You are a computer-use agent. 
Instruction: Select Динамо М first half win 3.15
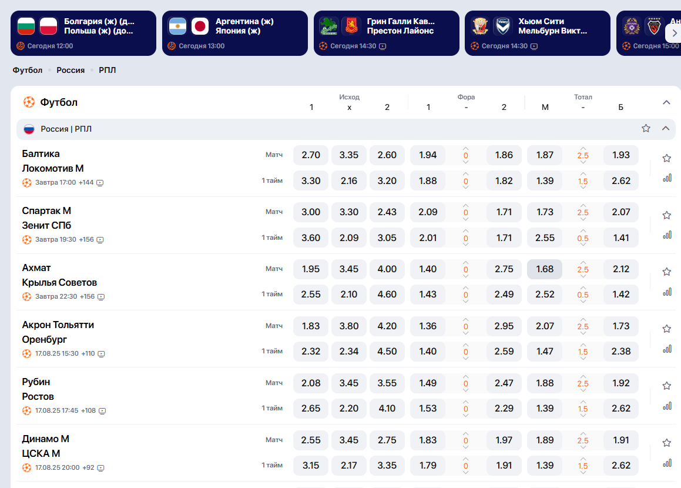click(311, 466)
